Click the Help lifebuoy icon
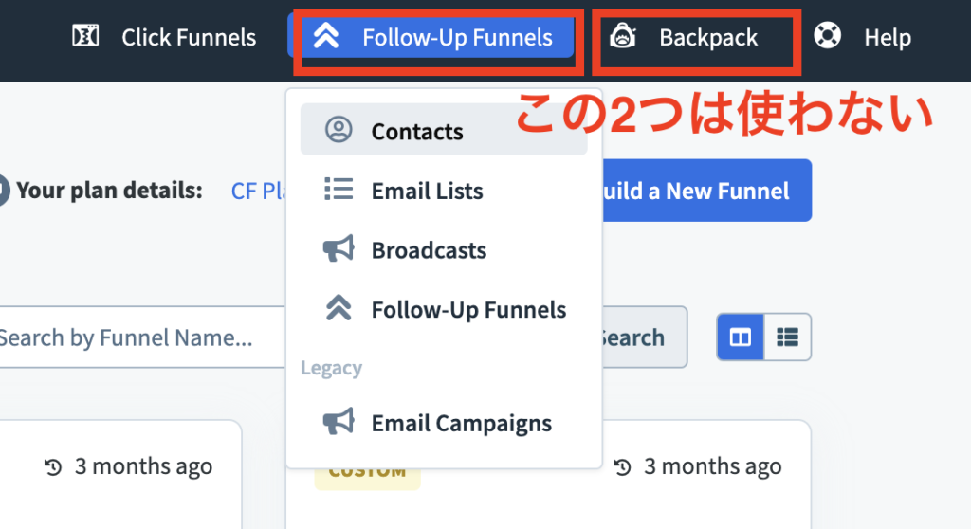 point(827,35)
